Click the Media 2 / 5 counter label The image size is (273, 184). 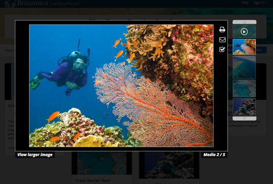coord(214,155)
